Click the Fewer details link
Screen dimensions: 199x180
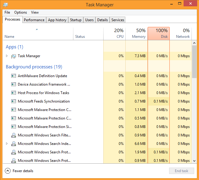click(x=23, y=171)
